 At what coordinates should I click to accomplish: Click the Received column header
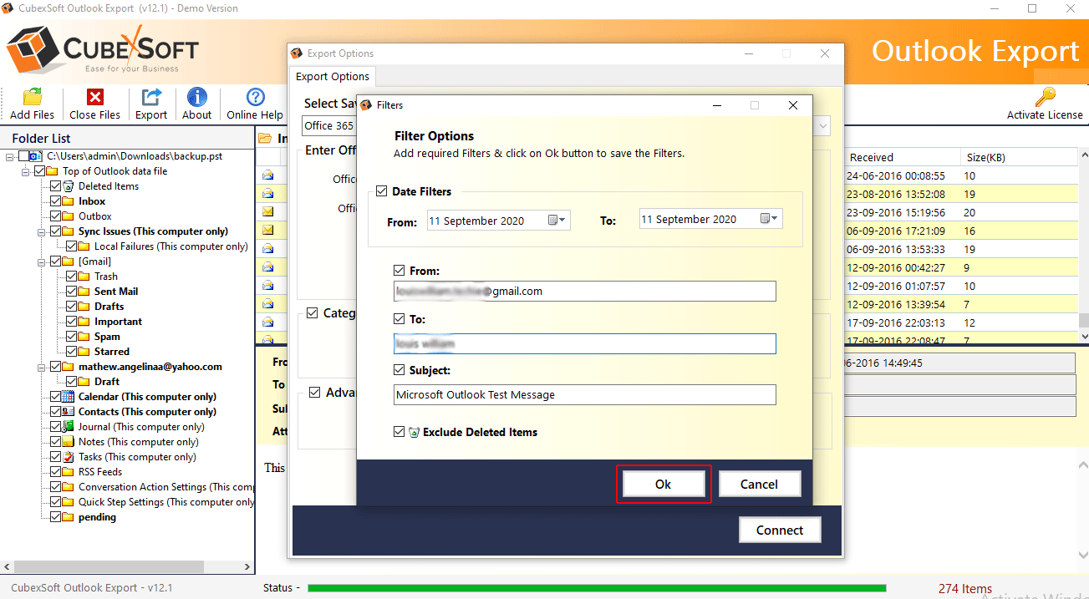(x=903, y=157)
